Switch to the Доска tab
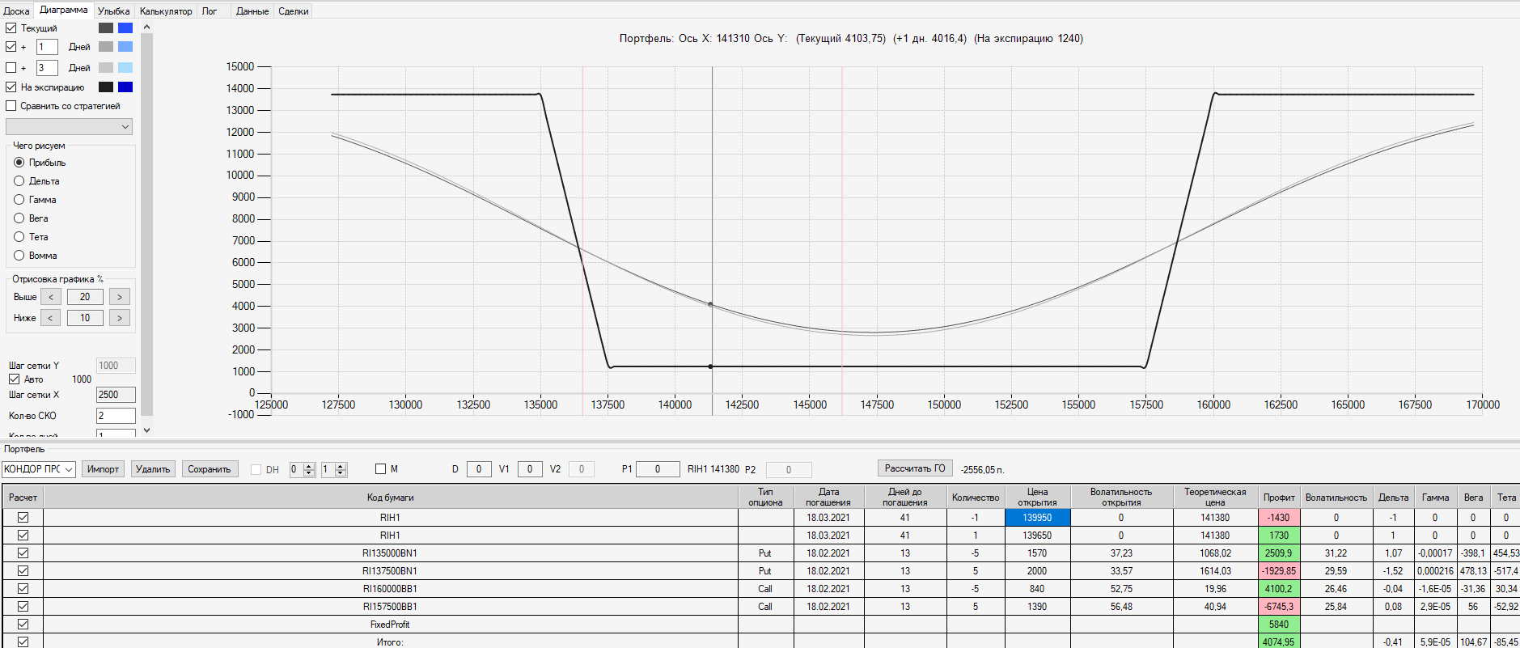Screen dimensions: 1520x648 click(16, 11)
